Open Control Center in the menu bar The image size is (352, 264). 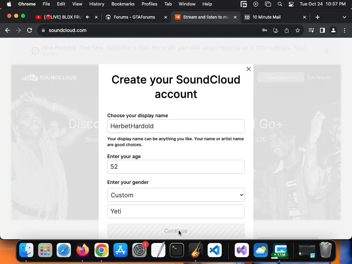[x=291, y=4]
